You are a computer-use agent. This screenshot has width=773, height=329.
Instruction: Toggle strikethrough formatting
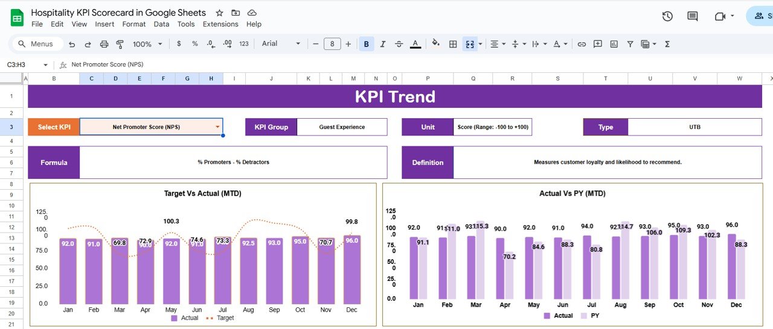pos(399,44)
